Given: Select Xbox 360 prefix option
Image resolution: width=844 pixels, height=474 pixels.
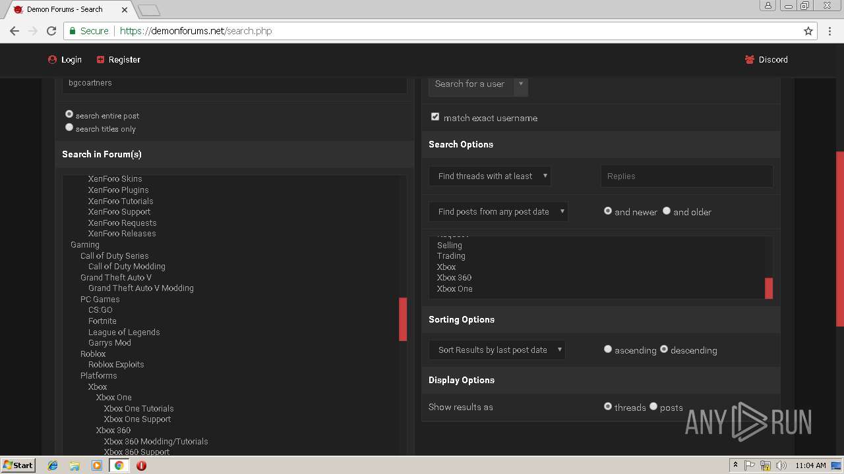Looking at the screenshot, I should (454, 277).
